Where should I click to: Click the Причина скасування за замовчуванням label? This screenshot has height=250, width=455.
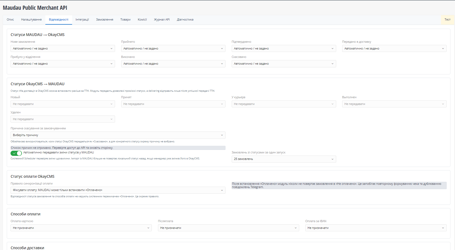(38, 128)
